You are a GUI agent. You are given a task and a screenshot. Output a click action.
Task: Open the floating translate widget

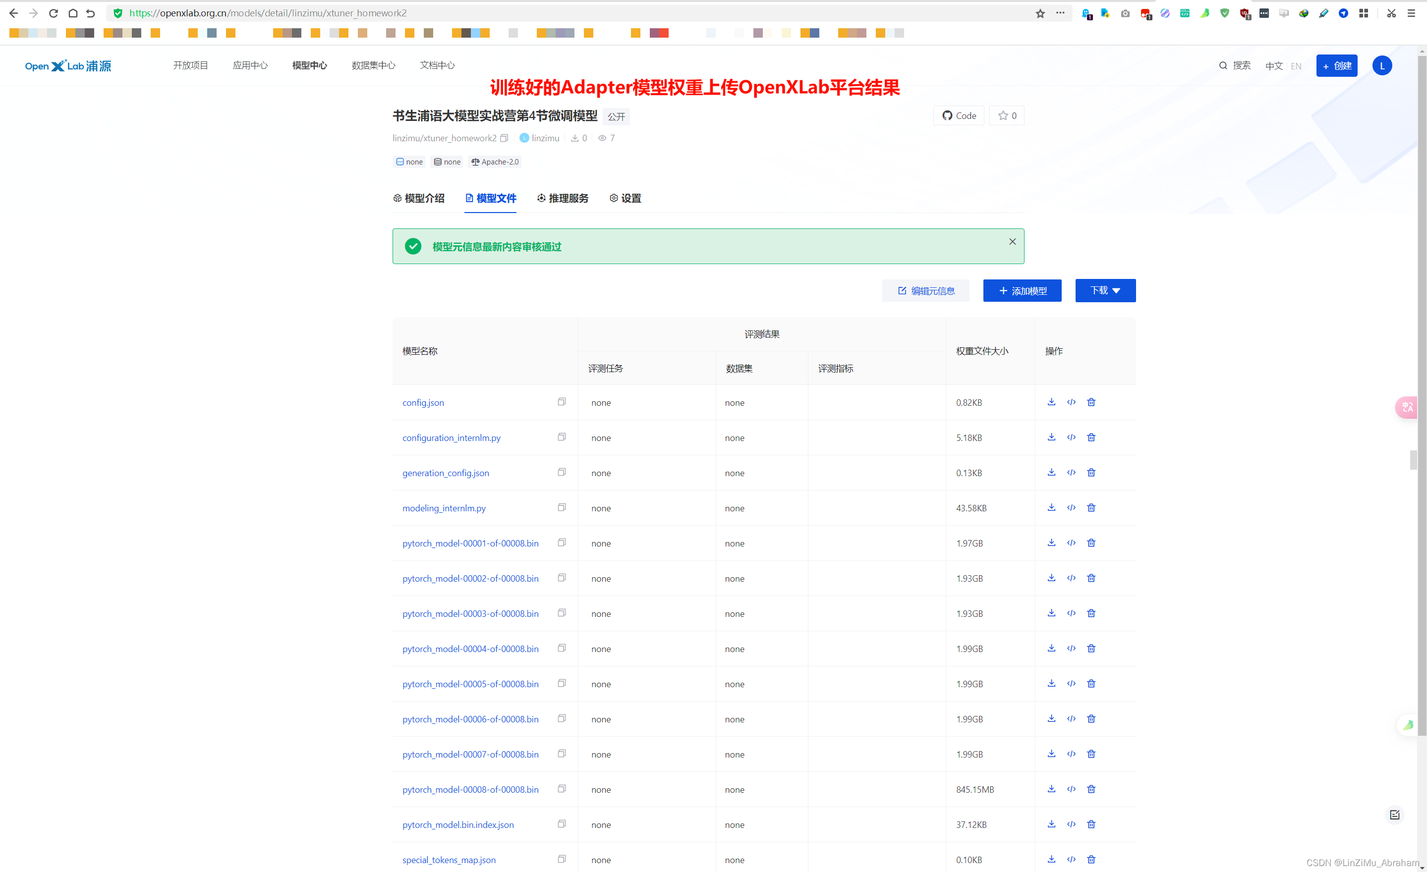point(1407,407)
